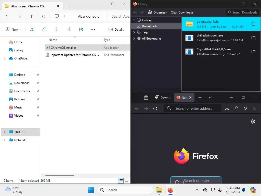Click the Search Downloads field in Library
This screenshot has width=261, height=196.
[243, 13]
